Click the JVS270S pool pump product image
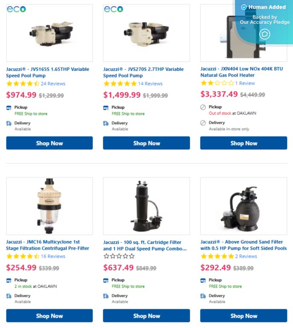Screen dimensions: 293x328 point(146,33)
